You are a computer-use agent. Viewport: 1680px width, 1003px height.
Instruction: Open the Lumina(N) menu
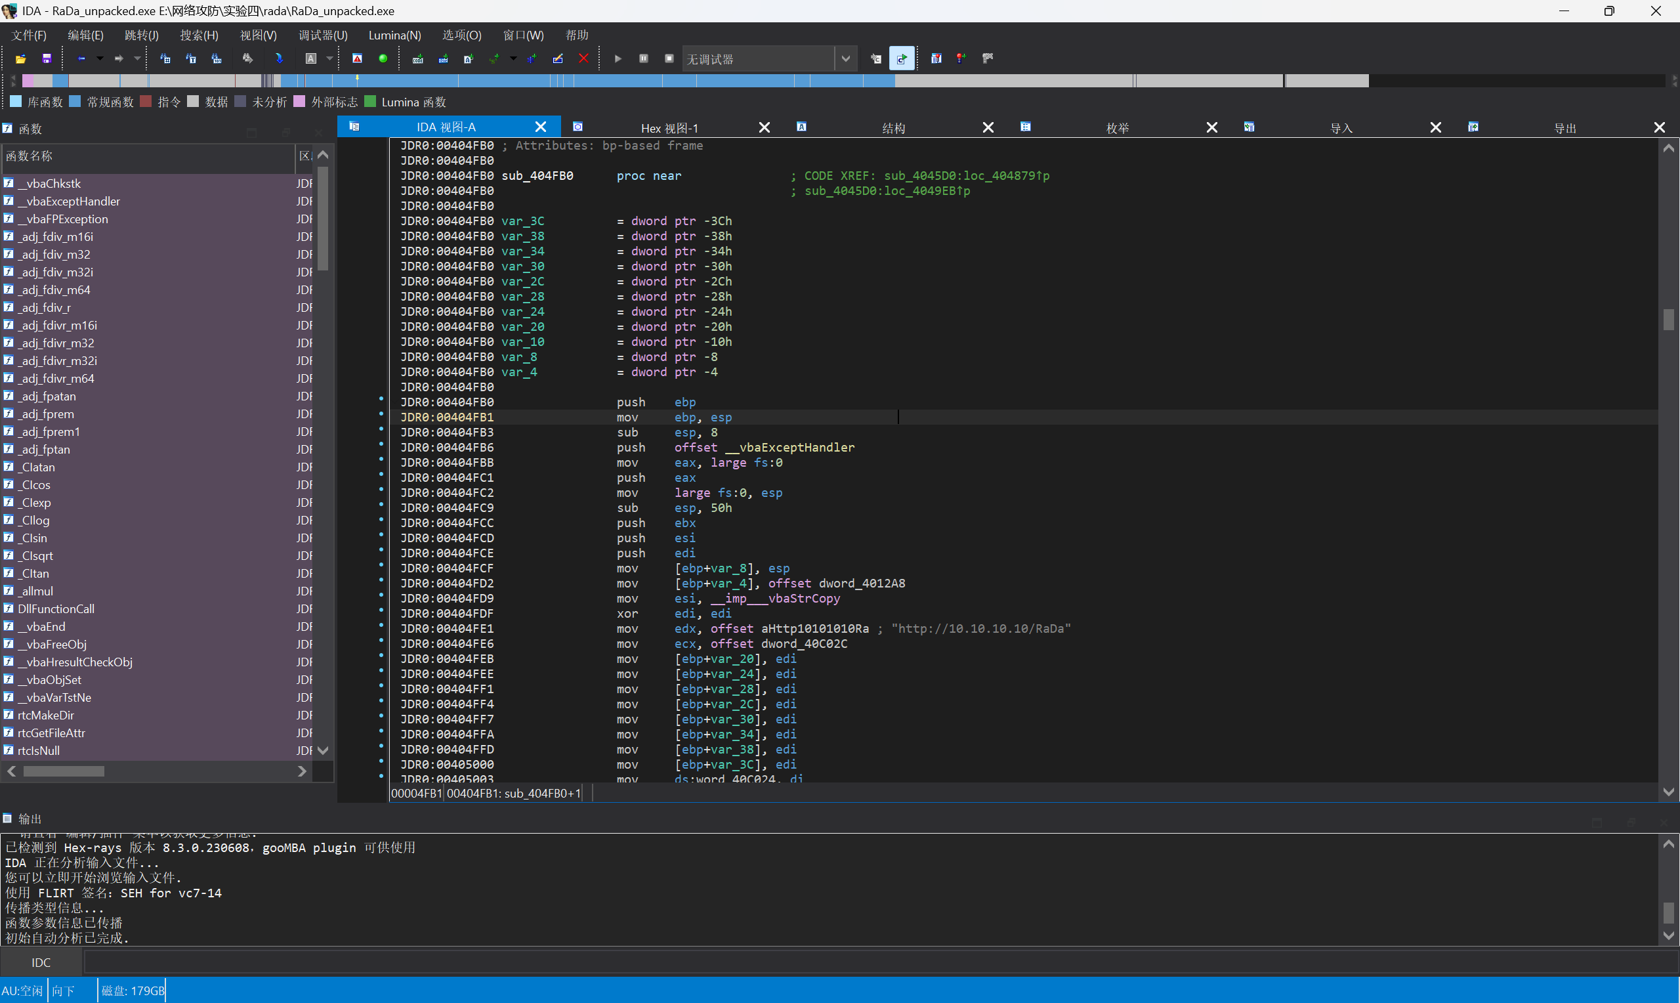click(x=394, y=35)
